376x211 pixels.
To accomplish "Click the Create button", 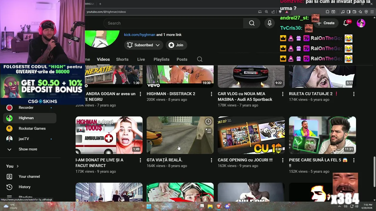I will point(326,23).
